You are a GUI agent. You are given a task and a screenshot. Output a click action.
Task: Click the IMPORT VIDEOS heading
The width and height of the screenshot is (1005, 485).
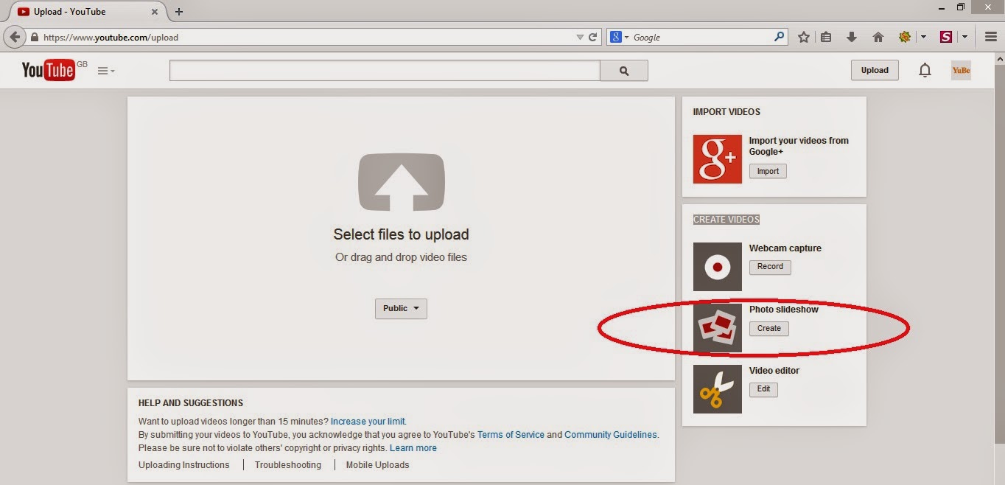click(726, 112)
